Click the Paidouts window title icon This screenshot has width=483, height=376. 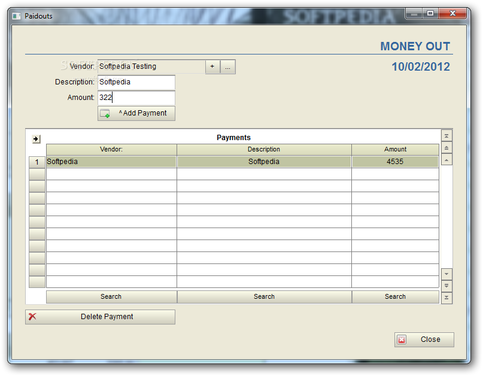(x=16, y=16)
